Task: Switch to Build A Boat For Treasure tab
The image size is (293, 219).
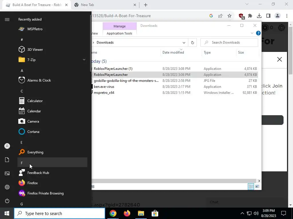Action: pyautogui.click(x=37, y=5)
